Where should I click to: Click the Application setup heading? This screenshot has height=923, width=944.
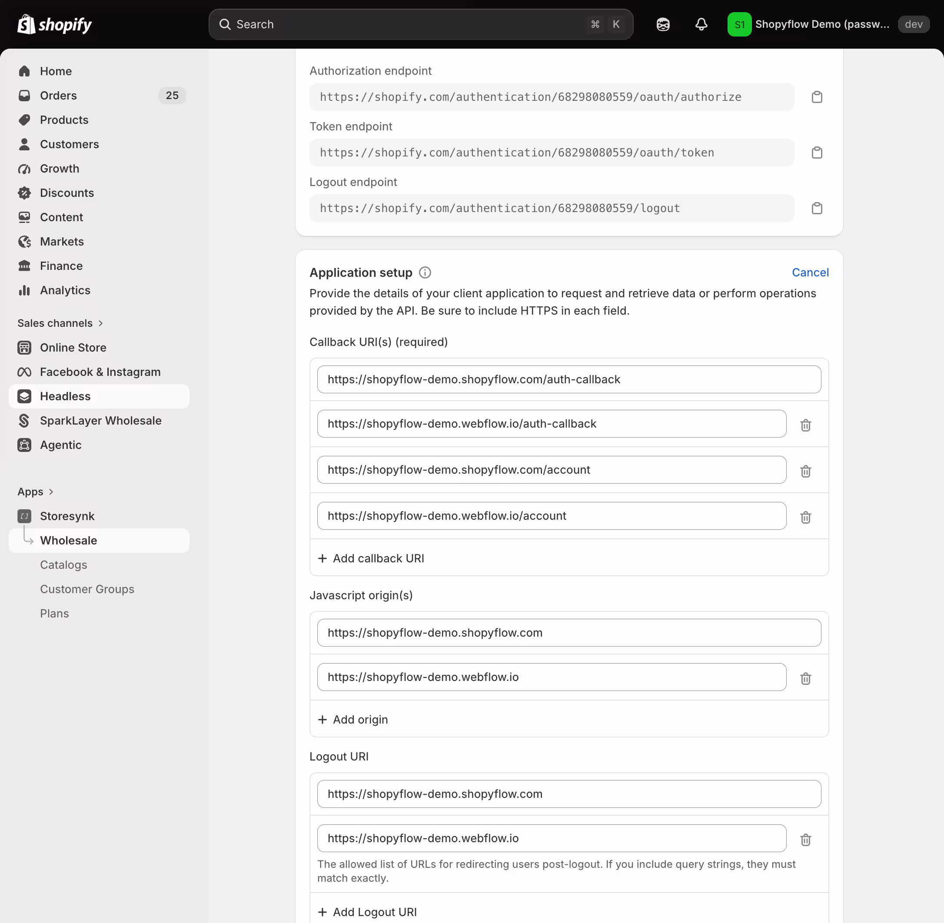tap(361, 272)
